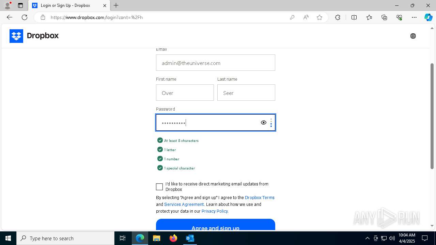Viewport: 436px width, 245px height.
Task: Open a new browser tab
Action: (x=116, y=5)
